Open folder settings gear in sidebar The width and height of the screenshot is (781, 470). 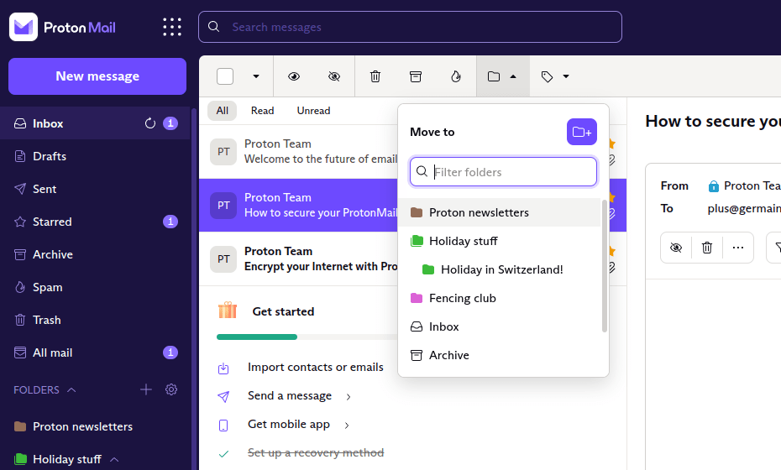point(171,389)
